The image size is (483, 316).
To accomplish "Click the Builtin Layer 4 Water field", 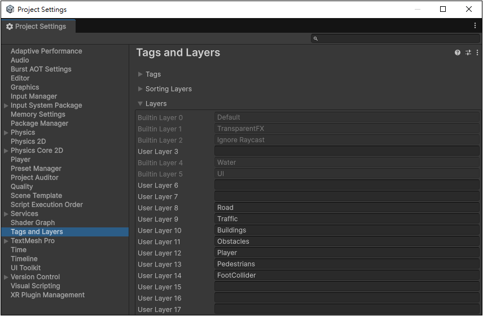I will 347,163.
